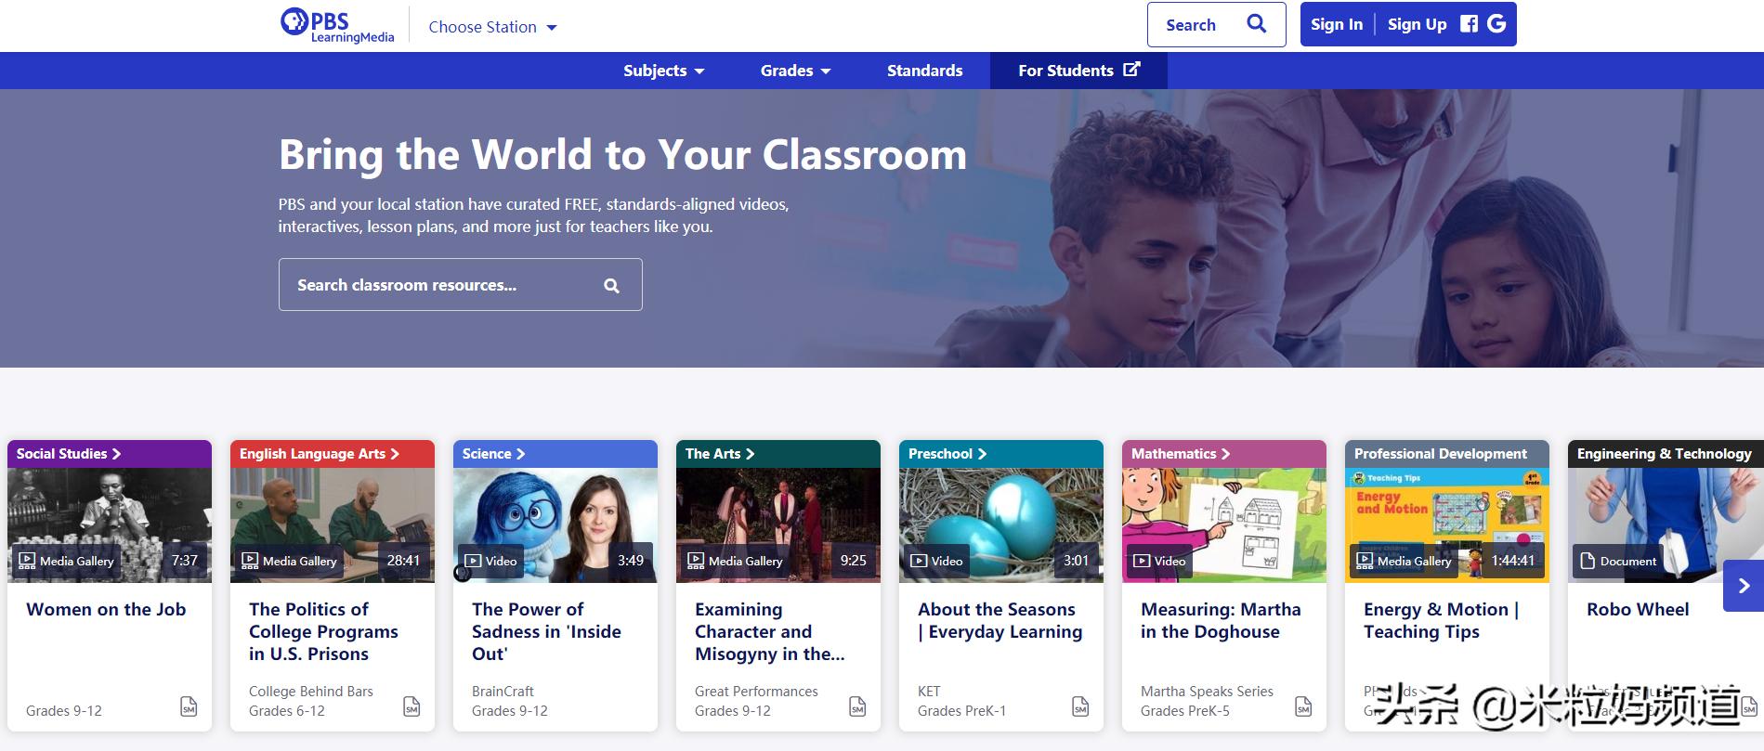
Task: Open the blue eggs Seasons thumbnail
Action: (x=1001, y=524)
